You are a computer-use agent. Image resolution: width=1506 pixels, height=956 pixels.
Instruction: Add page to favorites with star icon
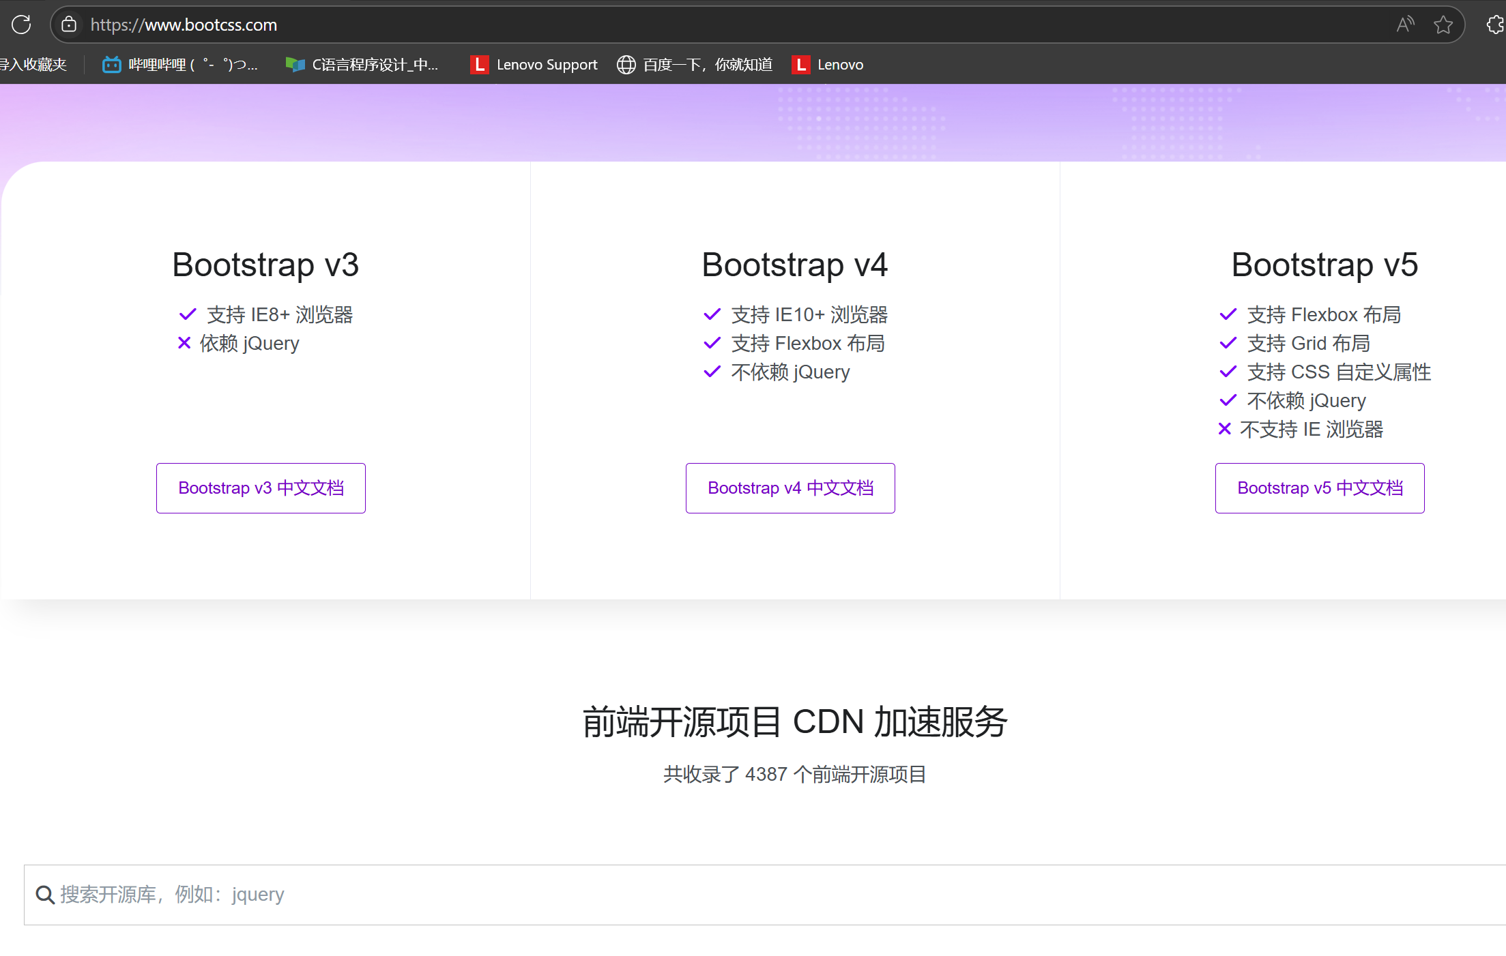1443,25
